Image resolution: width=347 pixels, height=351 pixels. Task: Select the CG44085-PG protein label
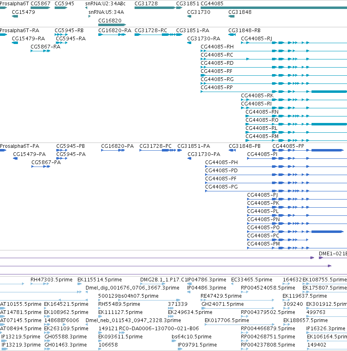click(221, 186)
